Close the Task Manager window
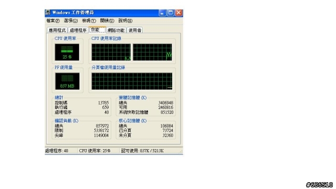336x189 pixels. point(178,13)
